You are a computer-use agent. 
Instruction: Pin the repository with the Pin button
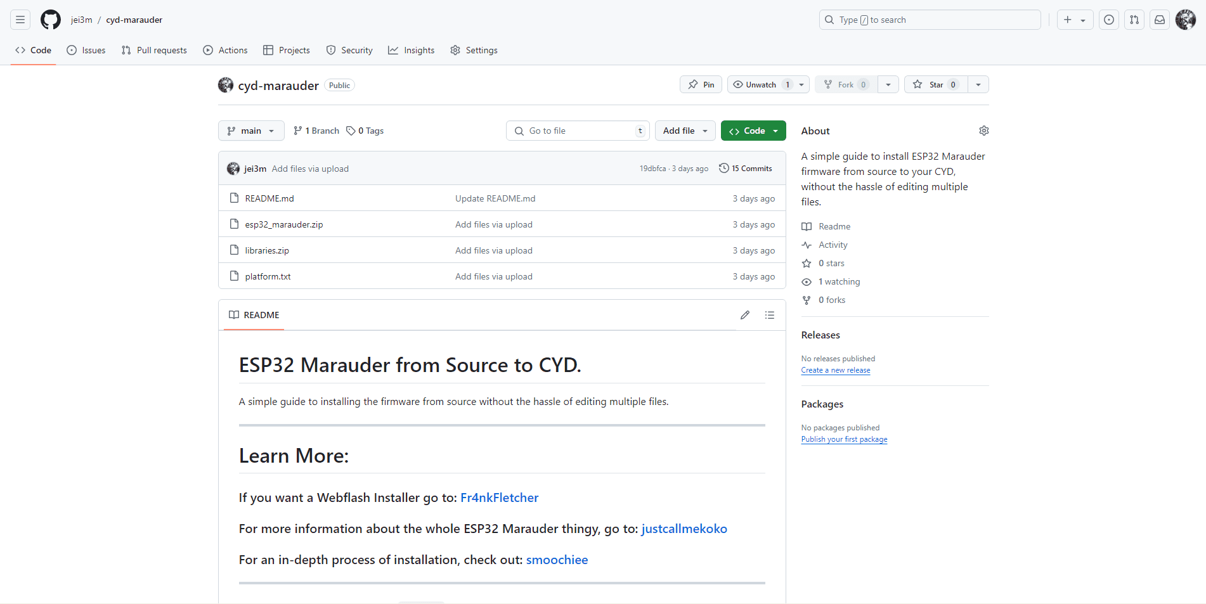(x=701, y=84)
